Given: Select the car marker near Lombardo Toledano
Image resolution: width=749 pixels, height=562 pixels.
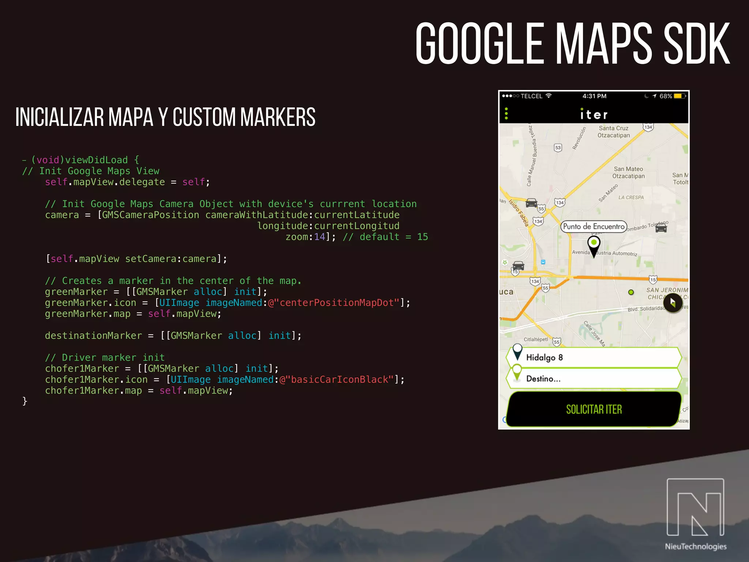Looking at the screenshot, I should click(661, 228).
